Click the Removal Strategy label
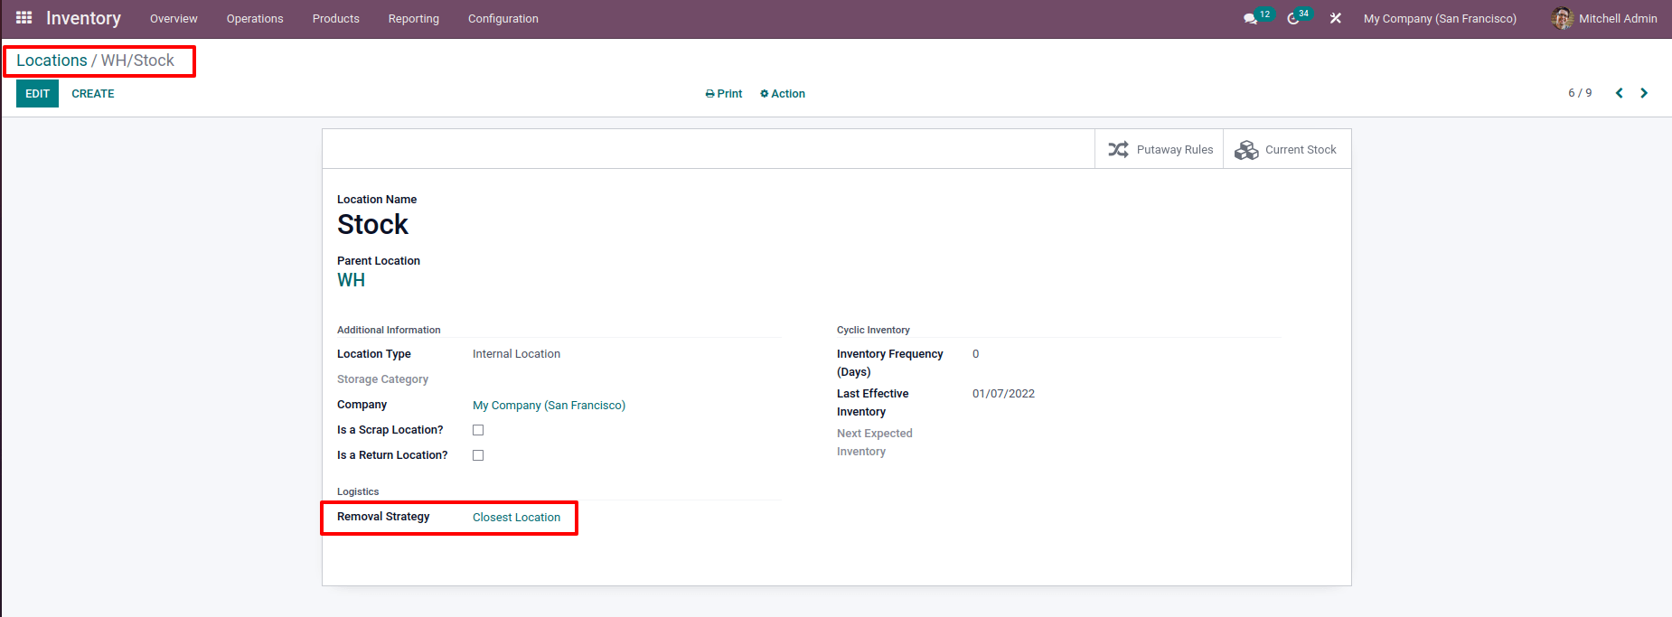The height and width of the screenshot is (617, 1672). coord(383,517)
